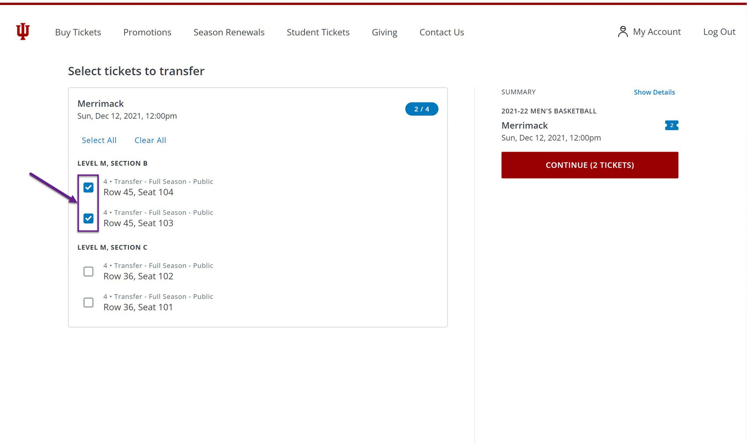Open the Promotions menu item
This screenshot has width=747, height=443.
147,32
